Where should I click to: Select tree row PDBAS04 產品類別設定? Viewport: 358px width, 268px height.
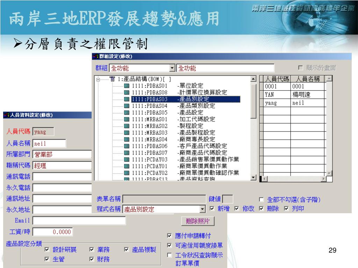[x=173, y=106]
